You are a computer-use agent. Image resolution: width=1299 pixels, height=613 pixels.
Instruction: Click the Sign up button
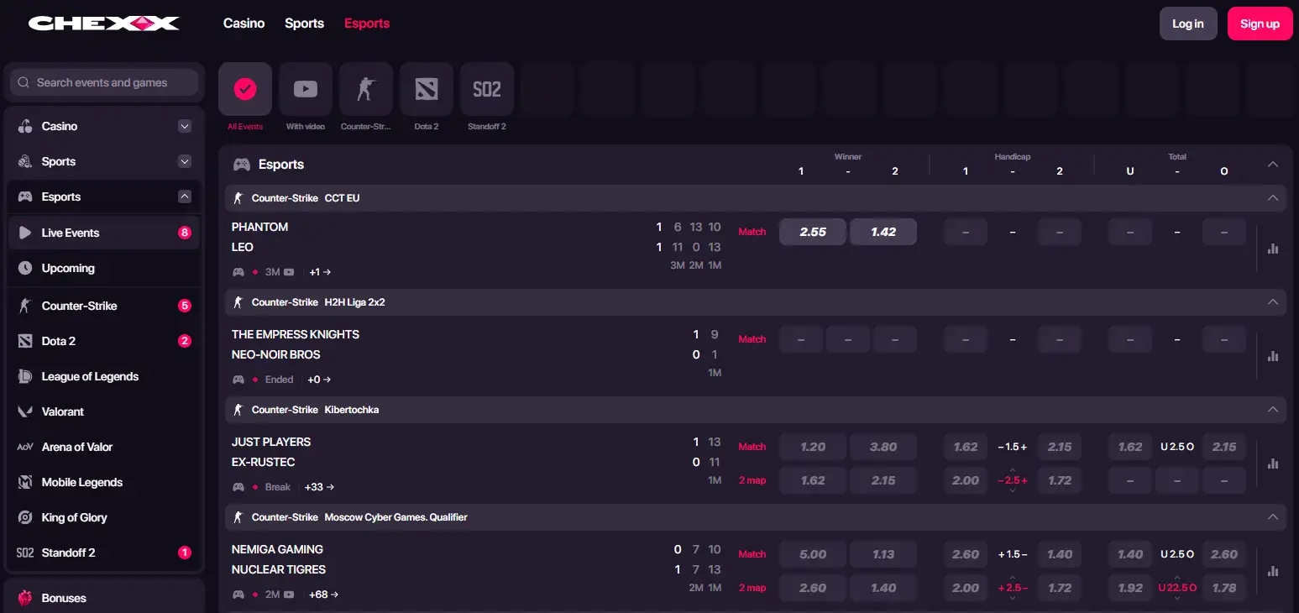pyautogui.click(x=1260, y=24)
